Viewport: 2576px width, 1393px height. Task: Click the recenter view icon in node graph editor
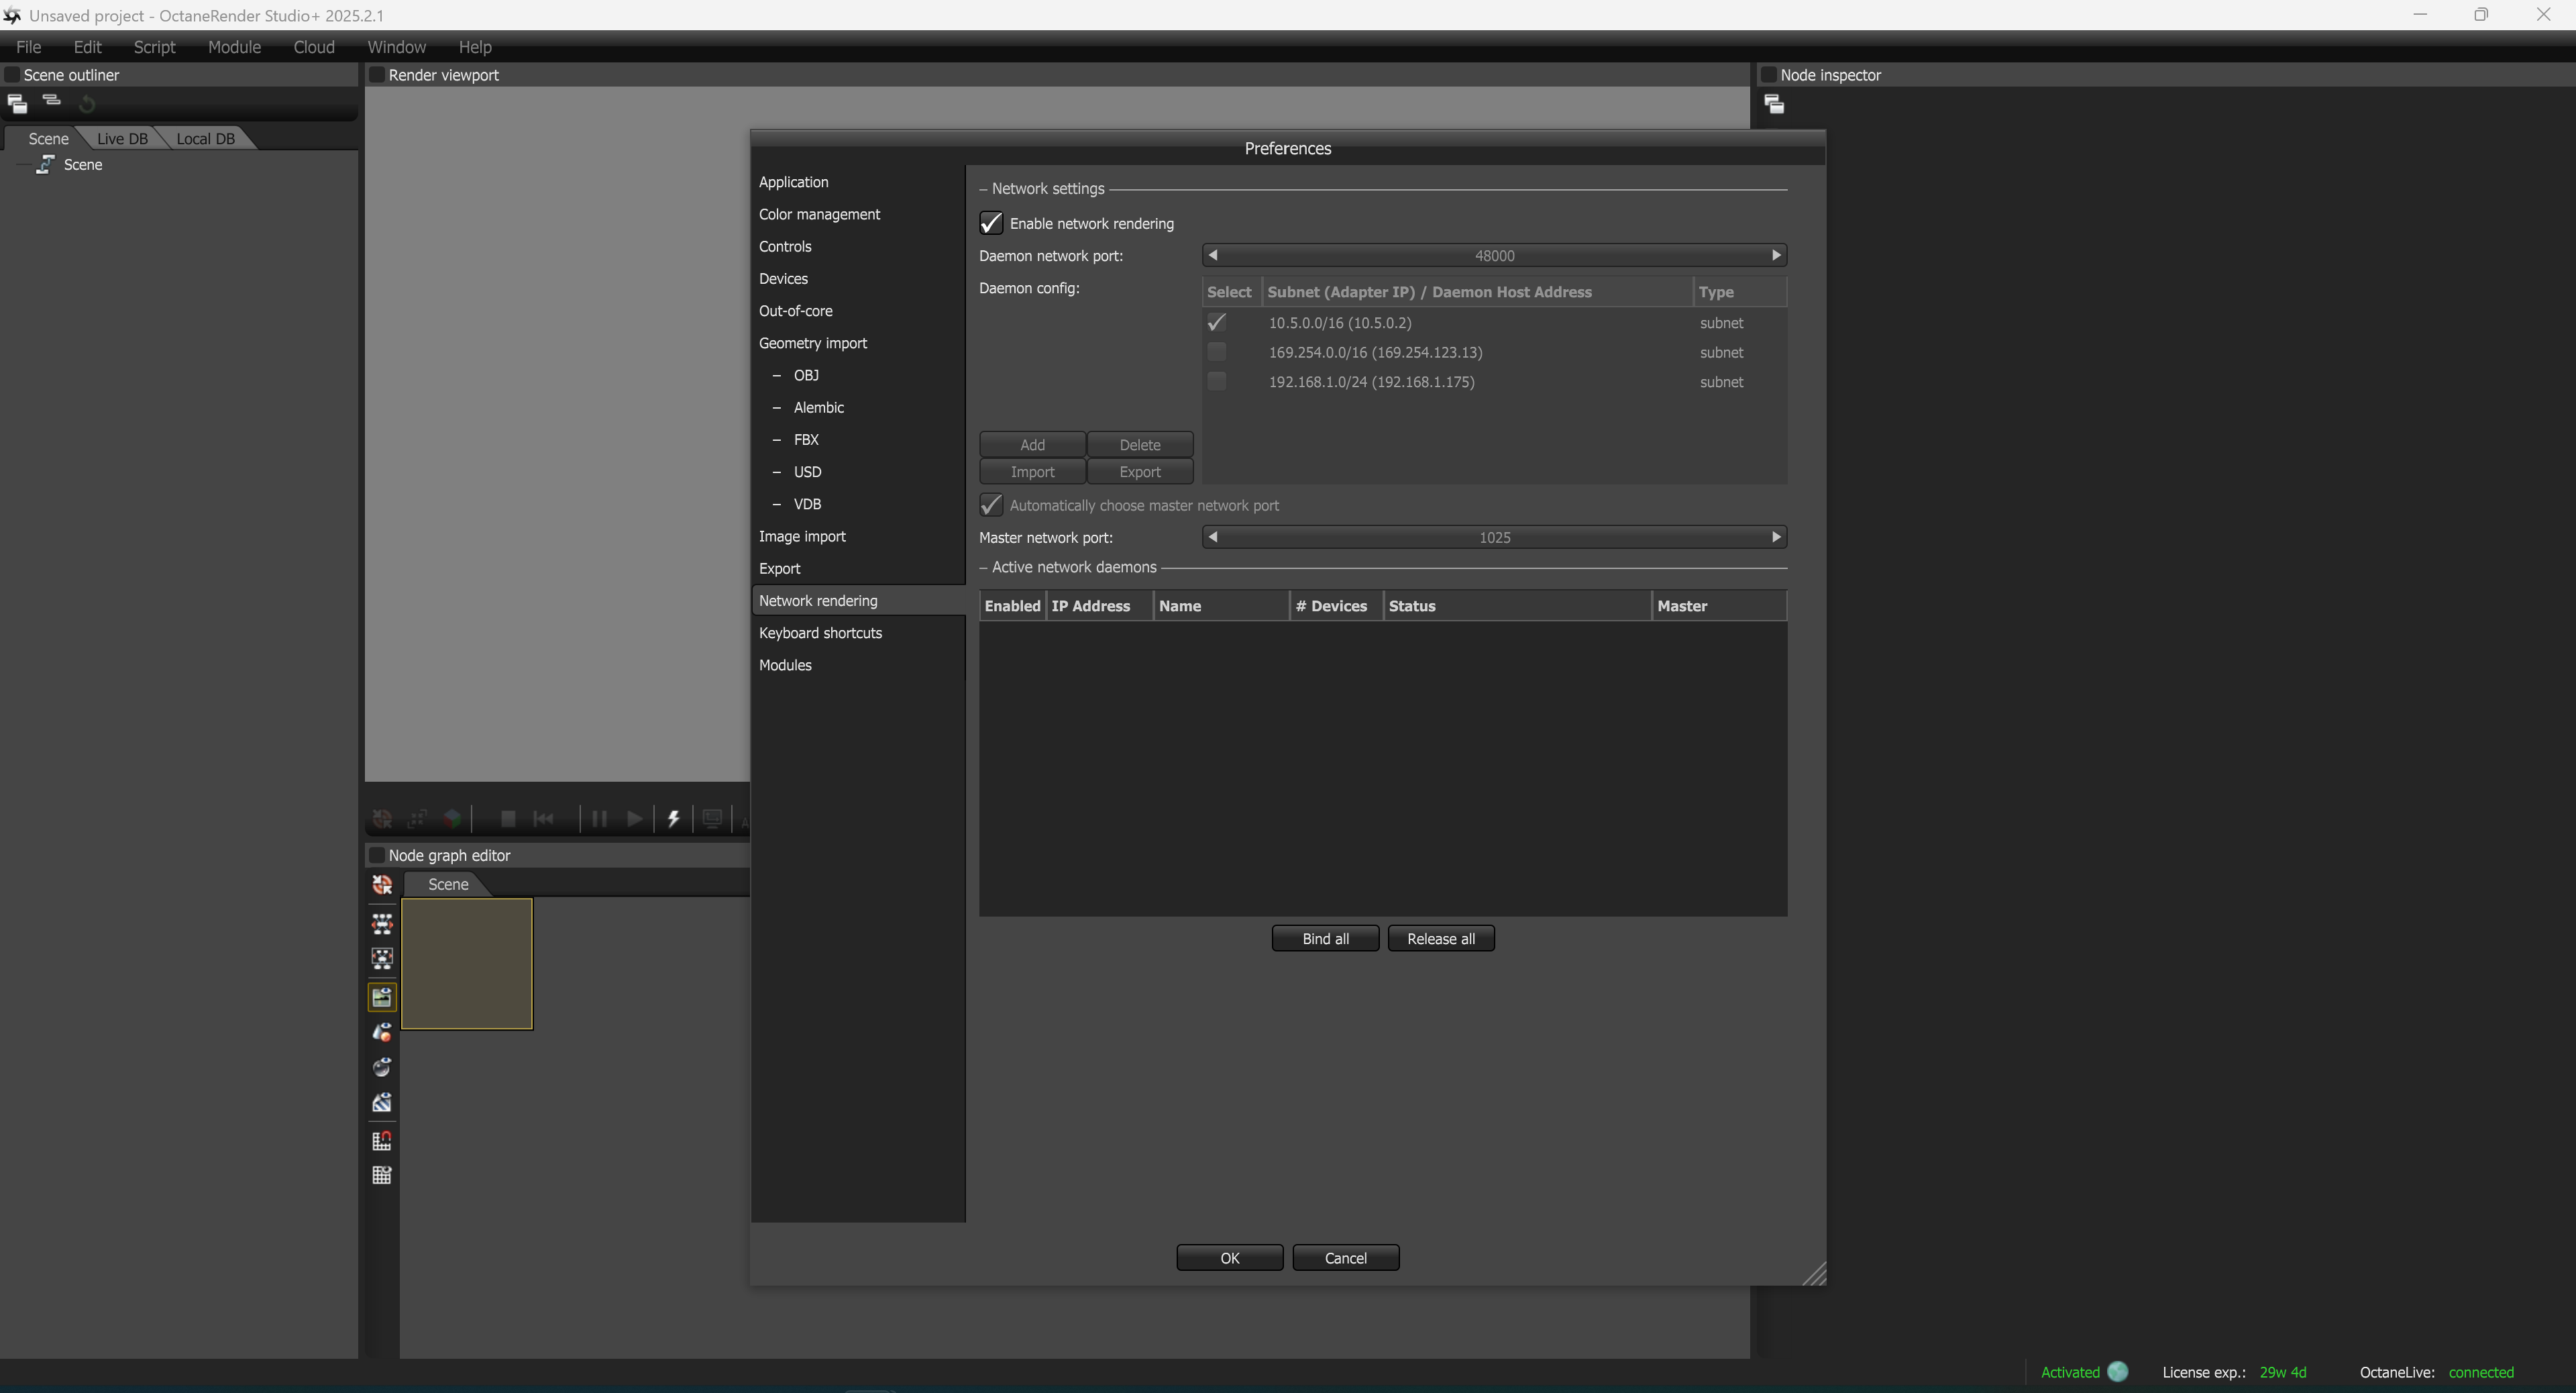pos(382,885)
